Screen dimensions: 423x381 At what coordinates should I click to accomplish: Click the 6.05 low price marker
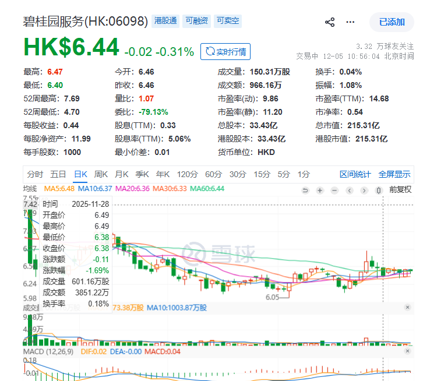[273, 297]
